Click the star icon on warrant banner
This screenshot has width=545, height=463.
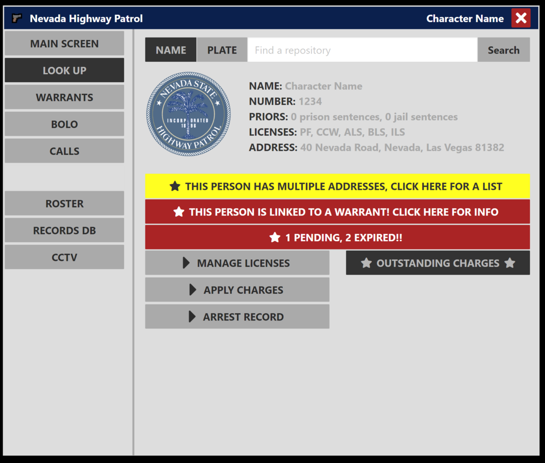tap(178, 212)
